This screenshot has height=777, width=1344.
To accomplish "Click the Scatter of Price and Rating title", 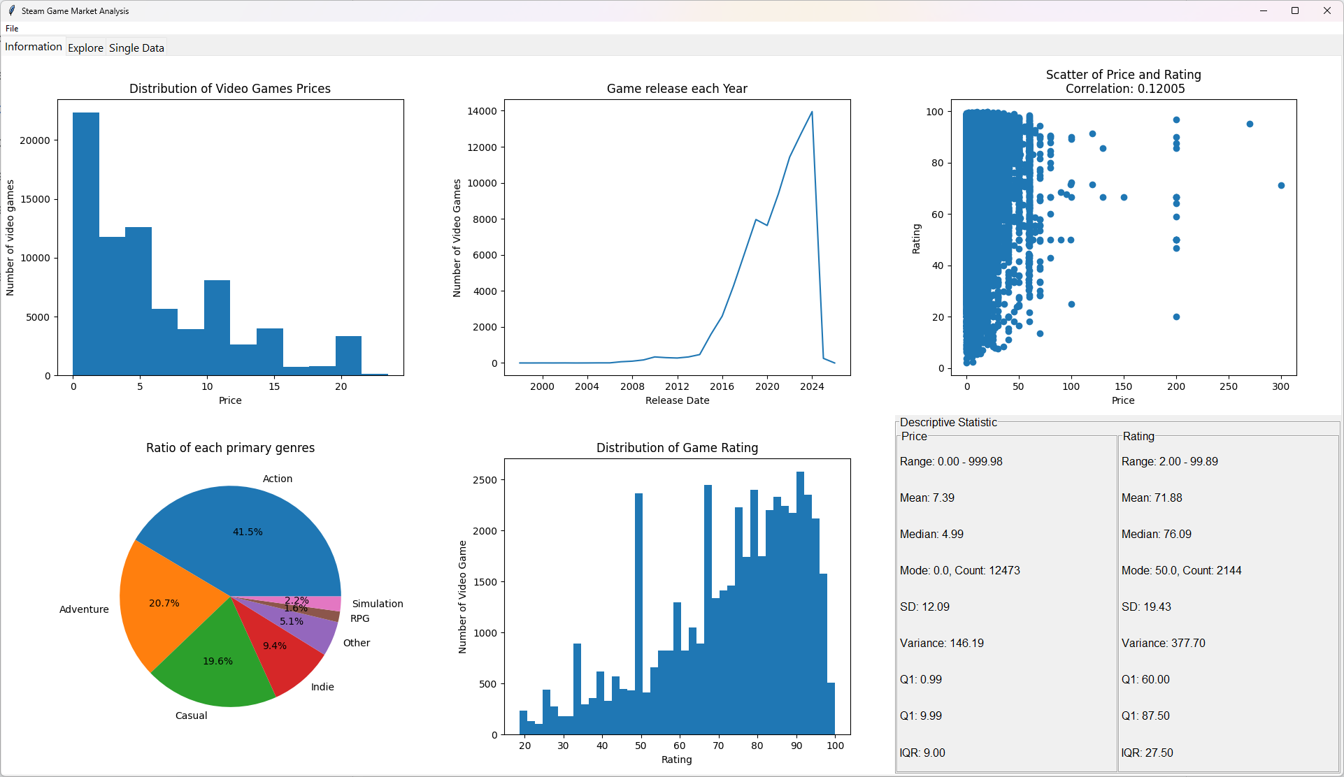I will pyautogui.click(x=1123, y=75).
